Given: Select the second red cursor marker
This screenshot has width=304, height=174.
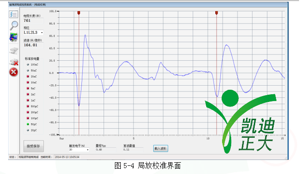Looking at the screenshot, I should click(x=217, y=13).
